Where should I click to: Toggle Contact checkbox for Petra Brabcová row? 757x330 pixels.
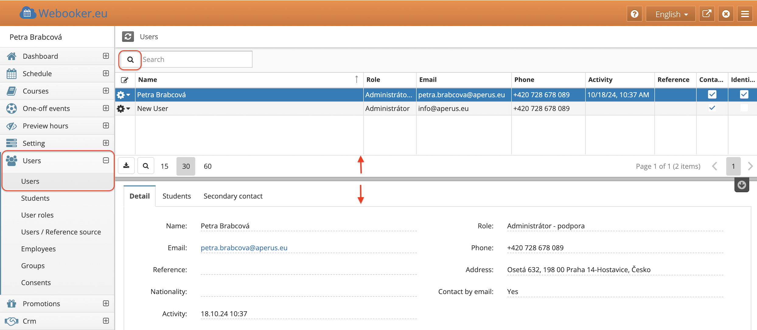pyautogui.click(x=712, y=95)
